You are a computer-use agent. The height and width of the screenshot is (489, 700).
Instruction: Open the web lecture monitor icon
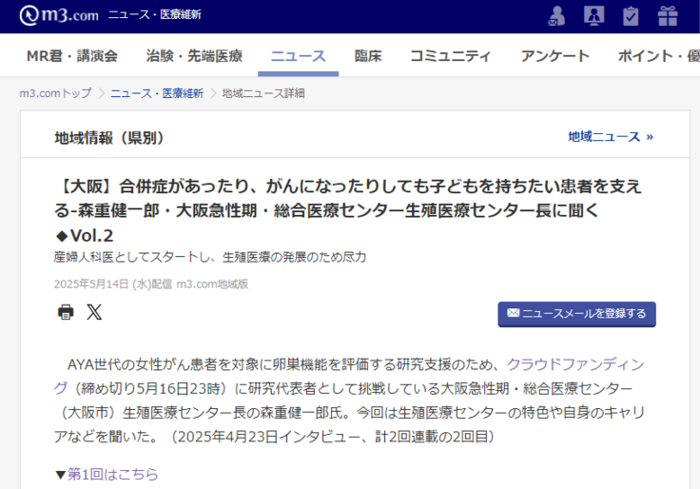[x=593, y=16]
